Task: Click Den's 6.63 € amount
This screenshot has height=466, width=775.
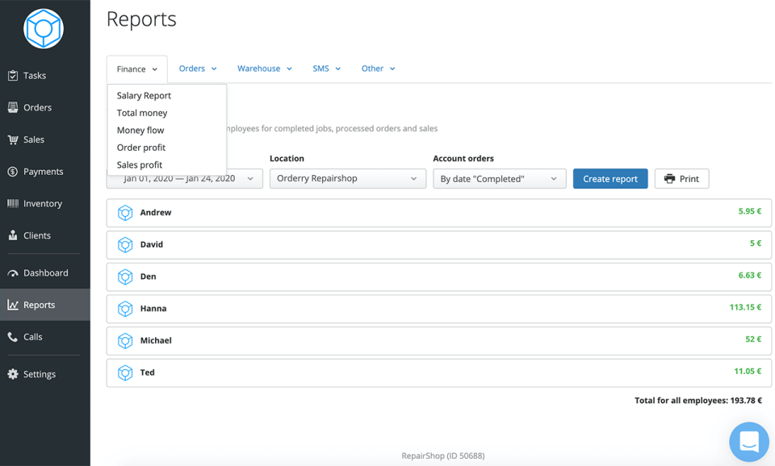Action: point(750,276)
